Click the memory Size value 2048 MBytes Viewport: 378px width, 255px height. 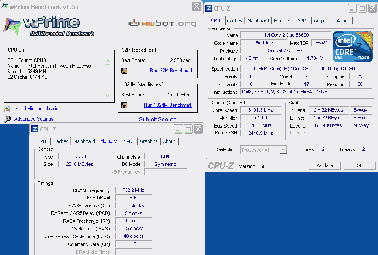80,164
